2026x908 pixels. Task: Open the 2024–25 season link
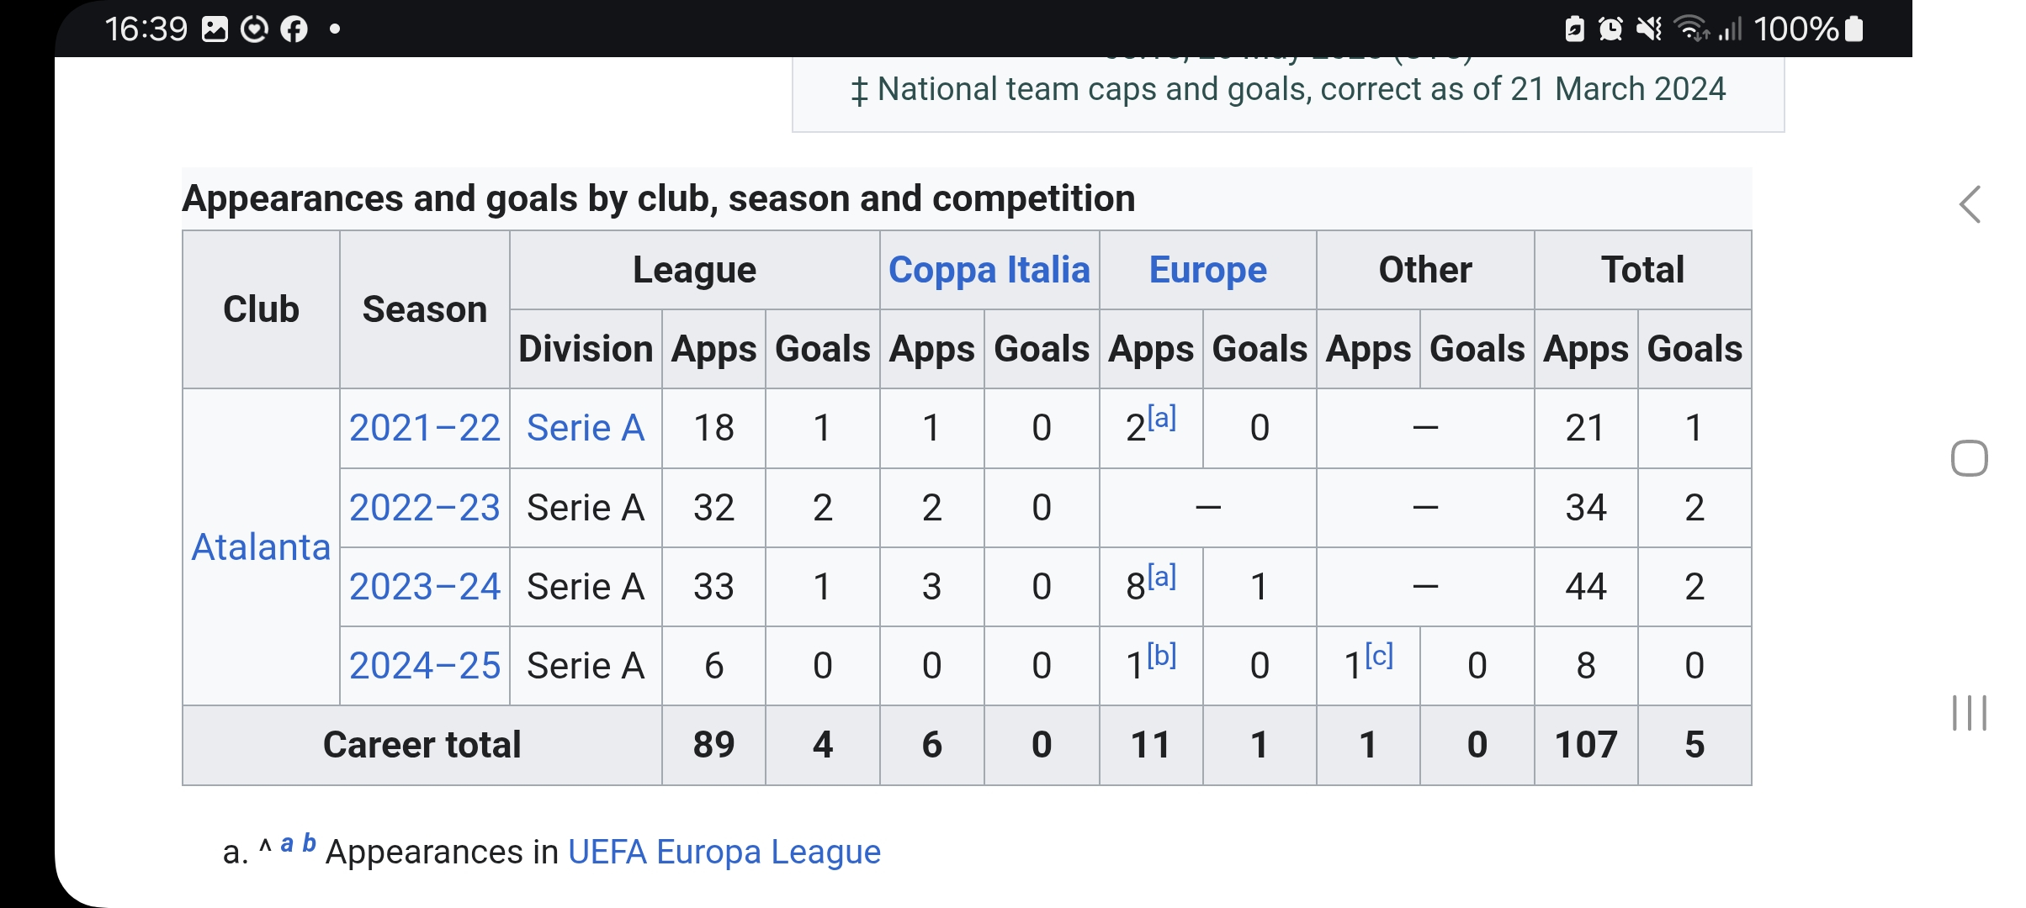(425, 666)
